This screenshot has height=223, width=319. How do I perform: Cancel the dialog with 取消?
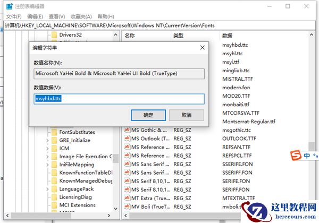(x=187, y=115)
